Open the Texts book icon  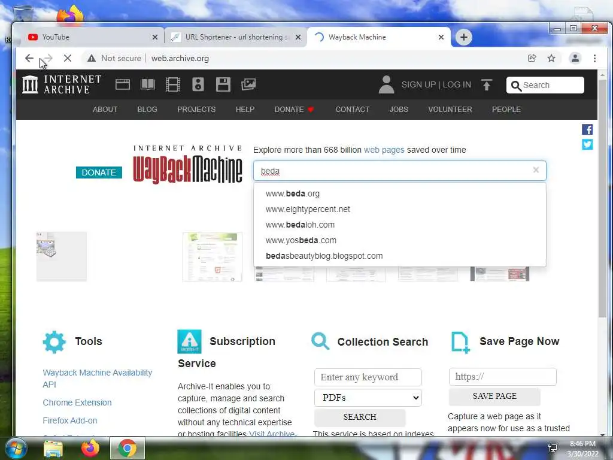[x=148, y=84]
